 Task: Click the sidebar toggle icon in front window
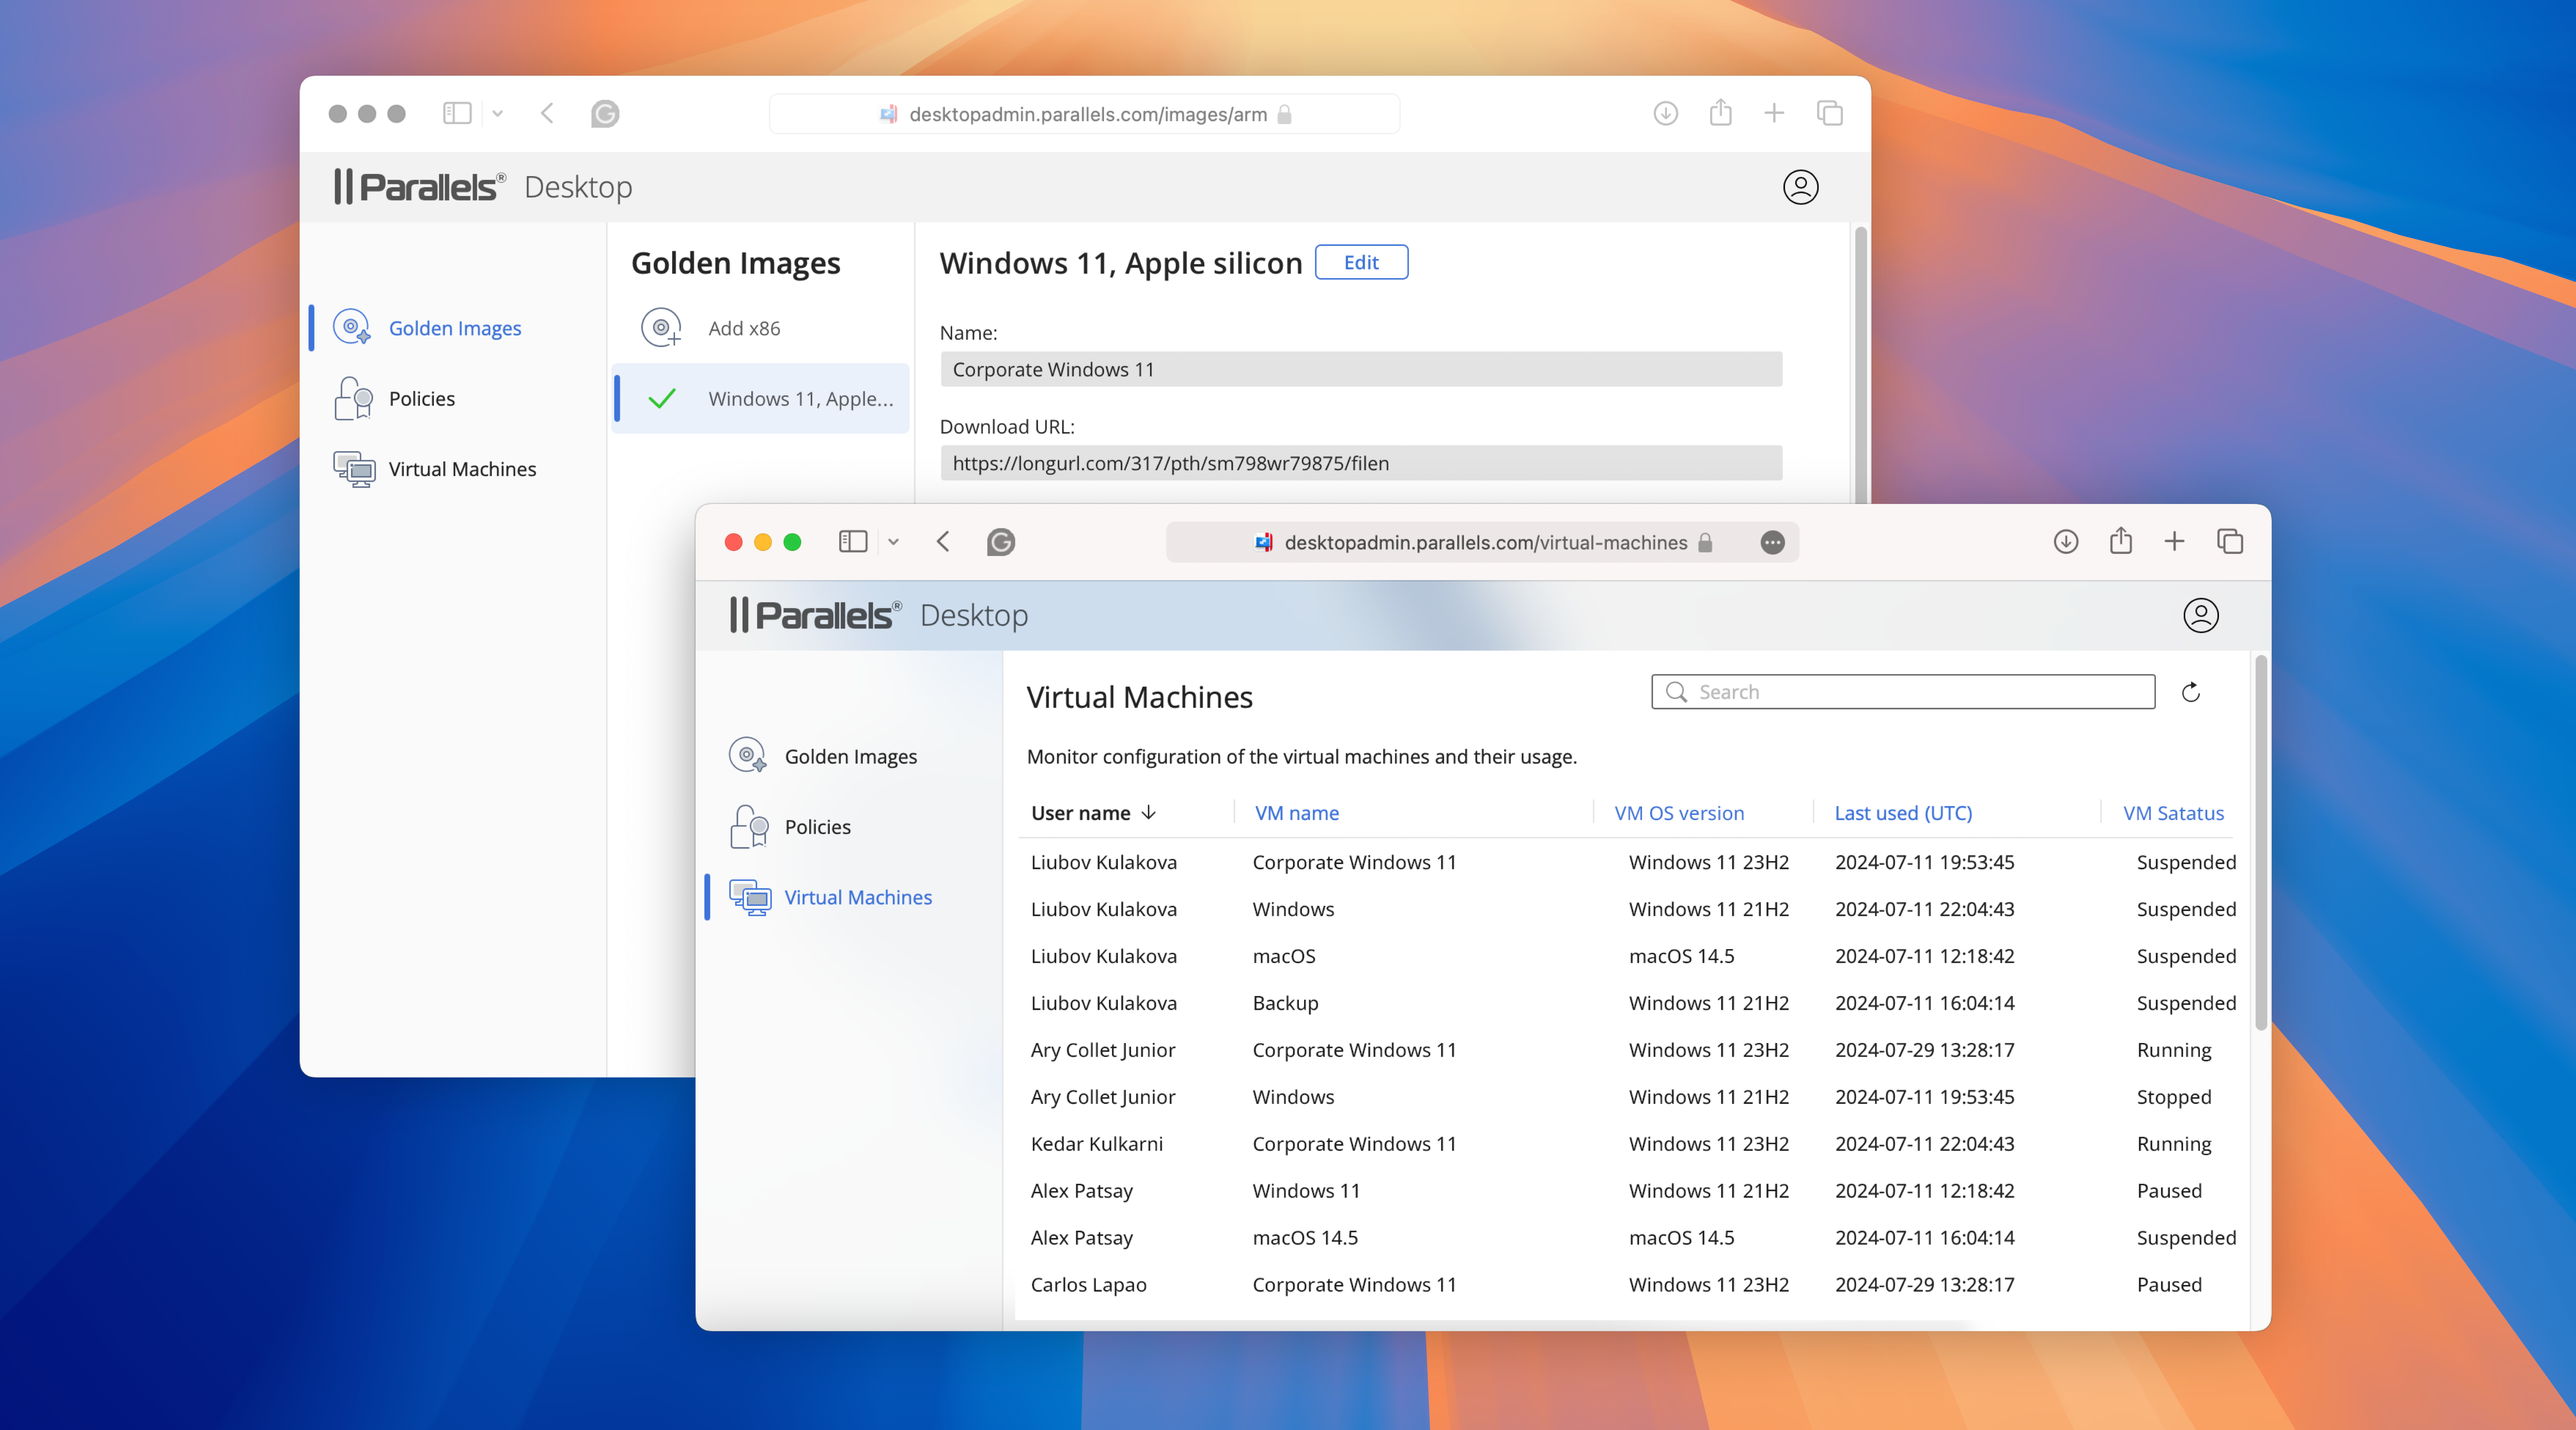point(852,542)
